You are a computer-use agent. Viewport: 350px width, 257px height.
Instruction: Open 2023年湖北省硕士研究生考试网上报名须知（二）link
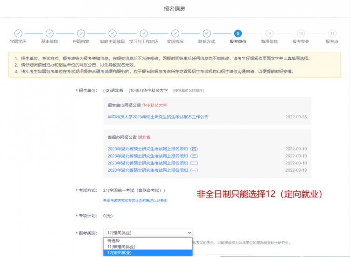[x=153, y=163]
